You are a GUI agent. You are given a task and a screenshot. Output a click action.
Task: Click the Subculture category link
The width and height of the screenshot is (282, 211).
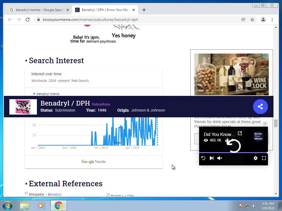pyautogui.click(x=101, y=104)
